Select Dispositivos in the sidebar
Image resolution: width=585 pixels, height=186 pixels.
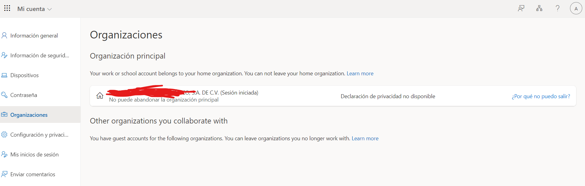(x=24, y=75)
